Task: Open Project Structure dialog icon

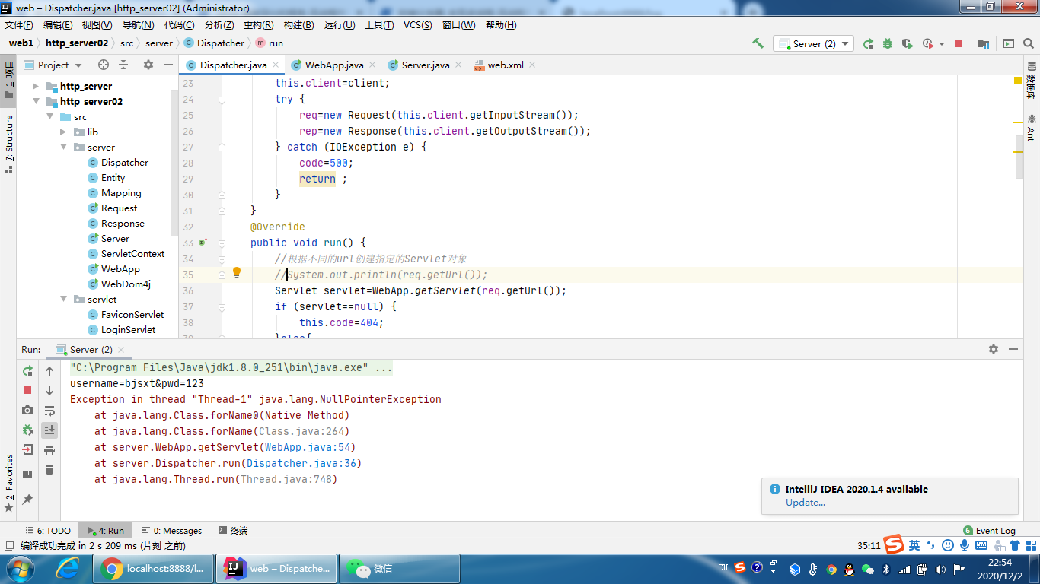Action: tap(984, 43)
